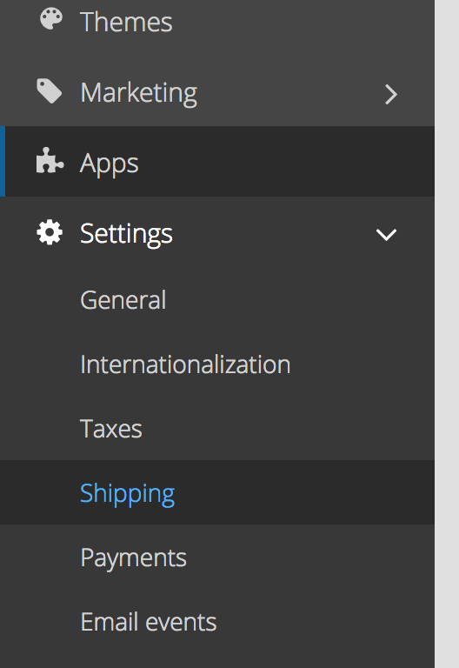Click light gray area beside the sidebar

[x=447, y=334]
